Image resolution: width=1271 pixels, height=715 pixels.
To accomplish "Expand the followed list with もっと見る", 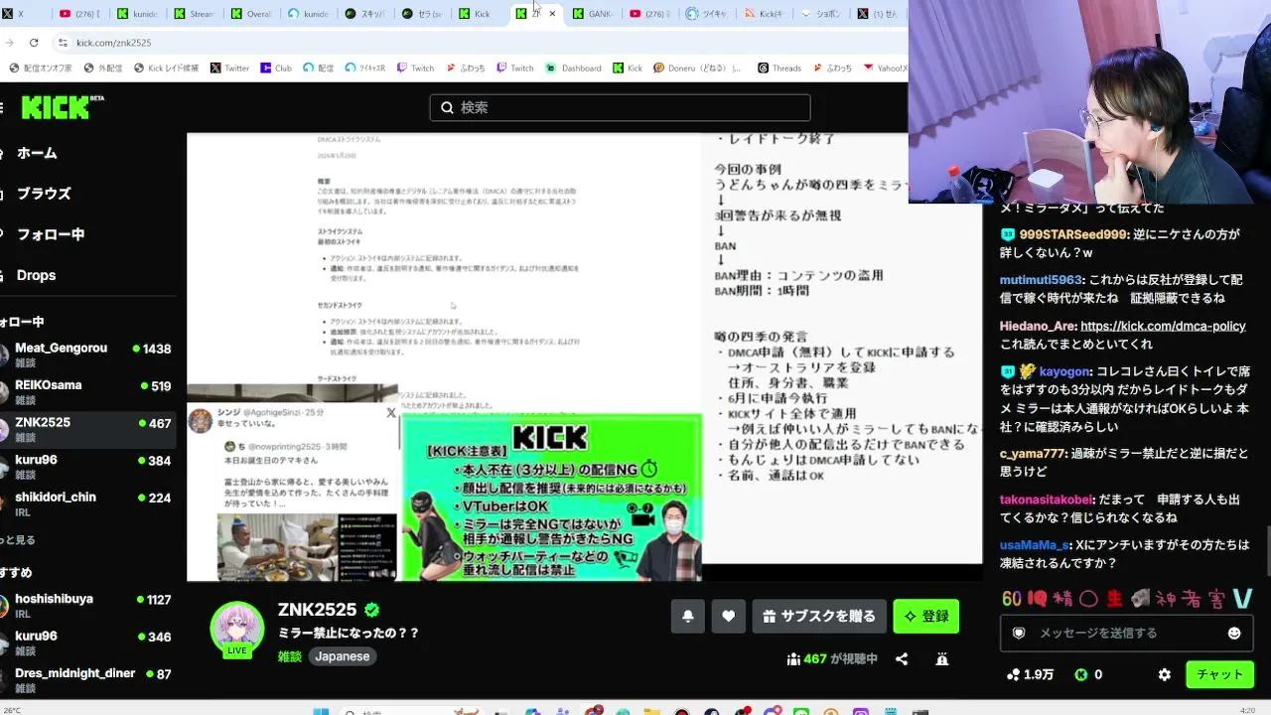I will [18, 540].
